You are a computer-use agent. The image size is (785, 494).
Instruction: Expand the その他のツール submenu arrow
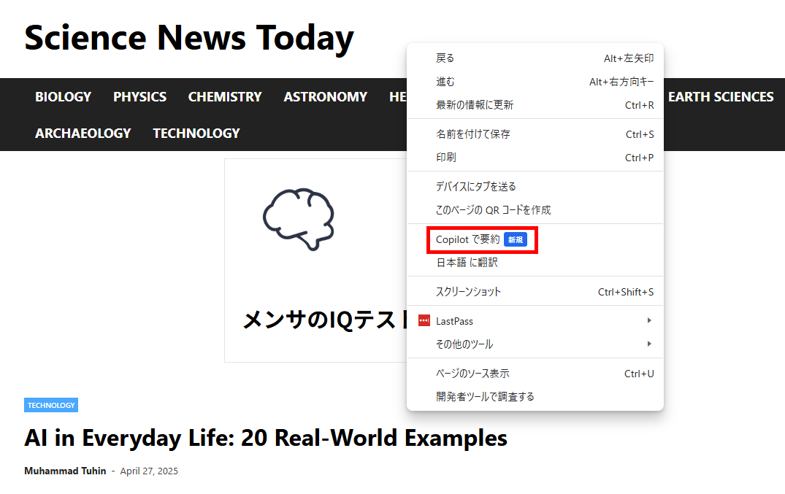[649, 344]
